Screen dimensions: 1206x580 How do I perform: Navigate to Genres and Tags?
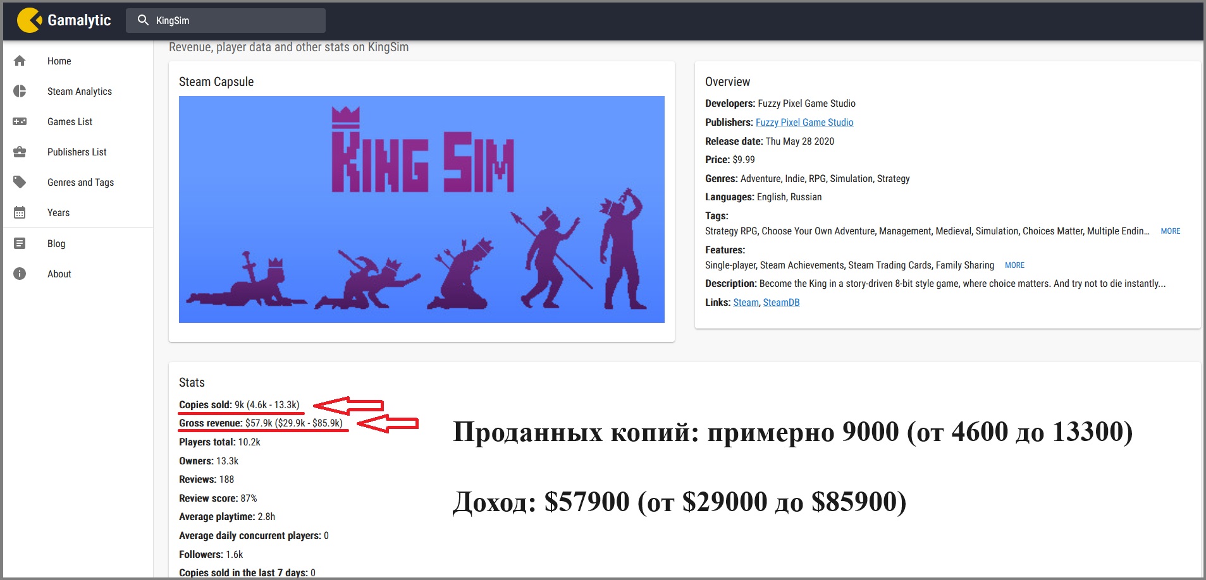tap(80, 182)
